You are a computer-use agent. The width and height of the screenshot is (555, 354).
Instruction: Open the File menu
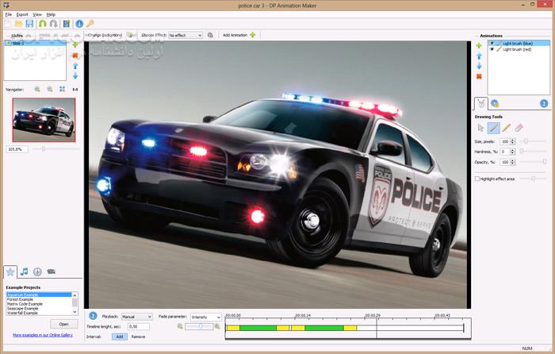pos(9,14)
